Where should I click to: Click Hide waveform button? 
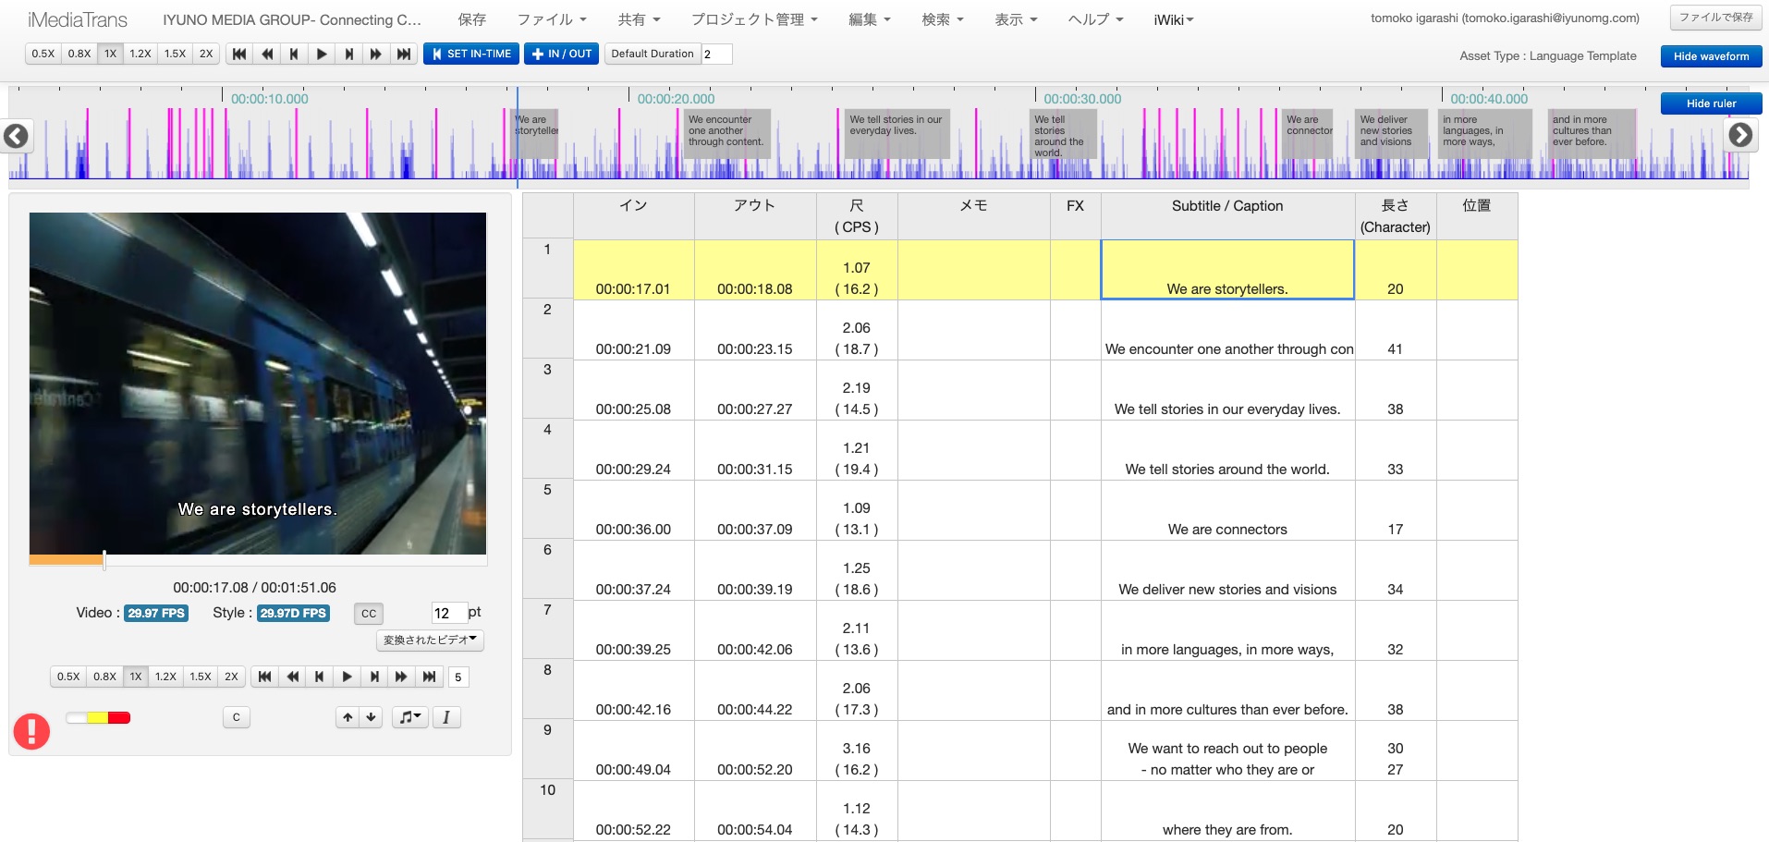(1711, 56)
